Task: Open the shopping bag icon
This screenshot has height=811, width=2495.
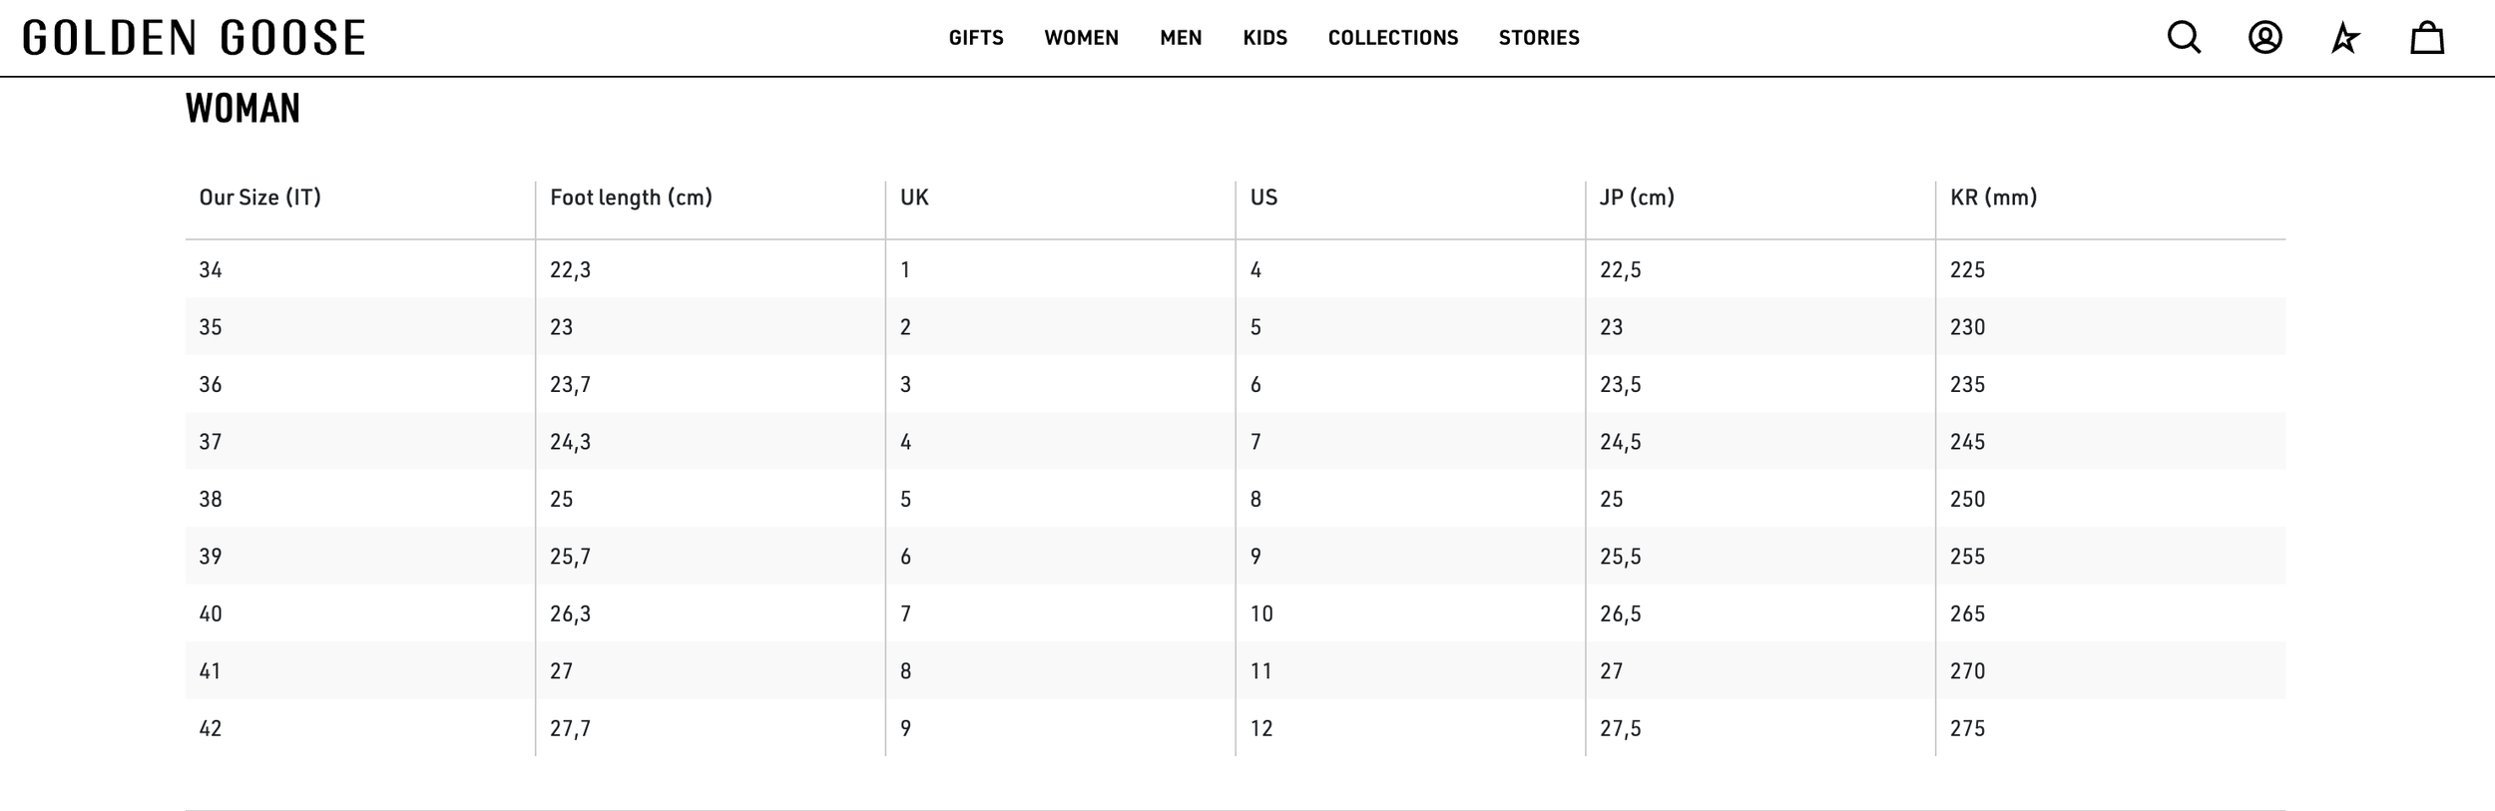Action: 2426,38
